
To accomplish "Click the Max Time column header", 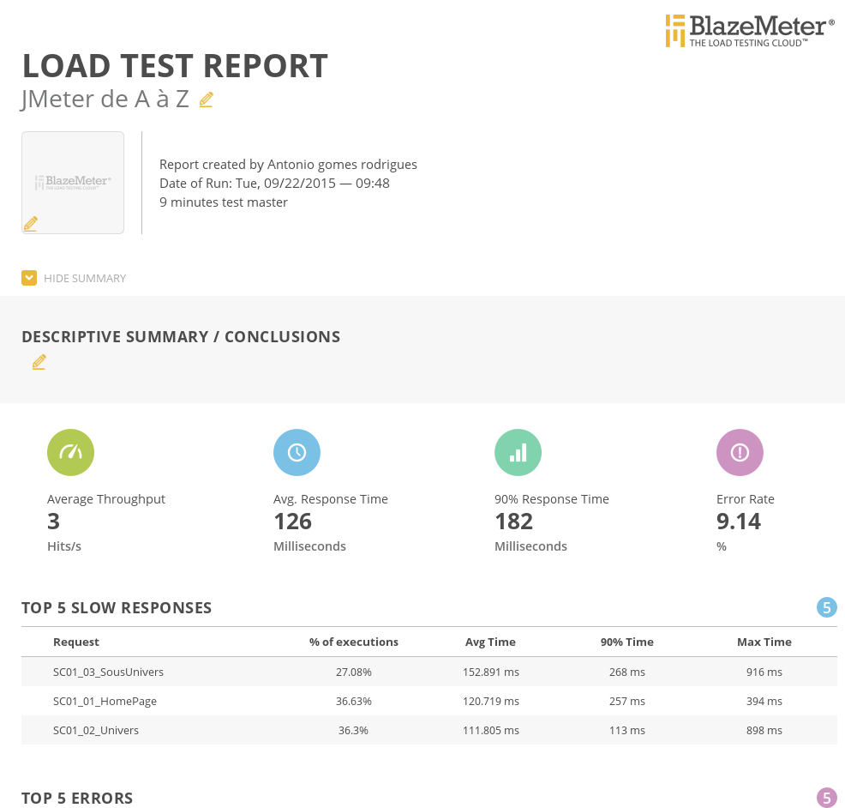I will [x=764, y=642].
